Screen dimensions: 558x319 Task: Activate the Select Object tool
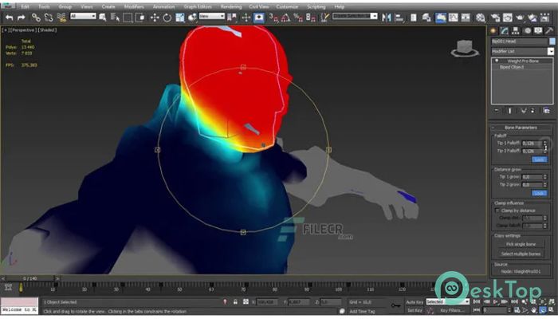103,17
